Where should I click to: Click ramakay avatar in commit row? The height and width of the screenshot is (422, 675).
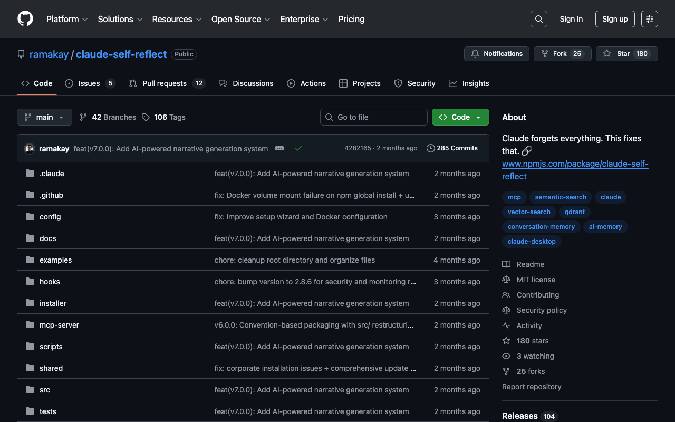coord(30,149)
